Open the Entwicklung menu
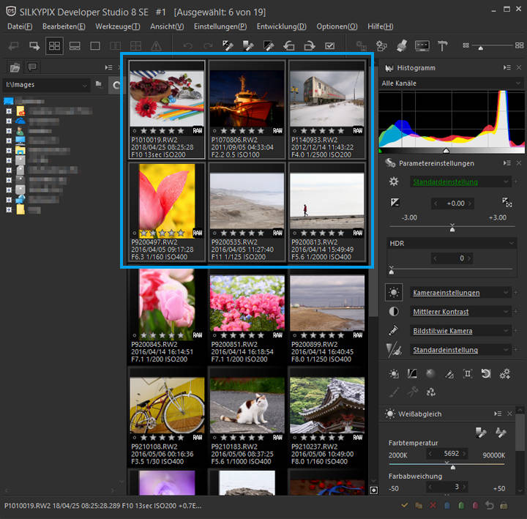Viewport: 527px width, 519px height. 282,26
